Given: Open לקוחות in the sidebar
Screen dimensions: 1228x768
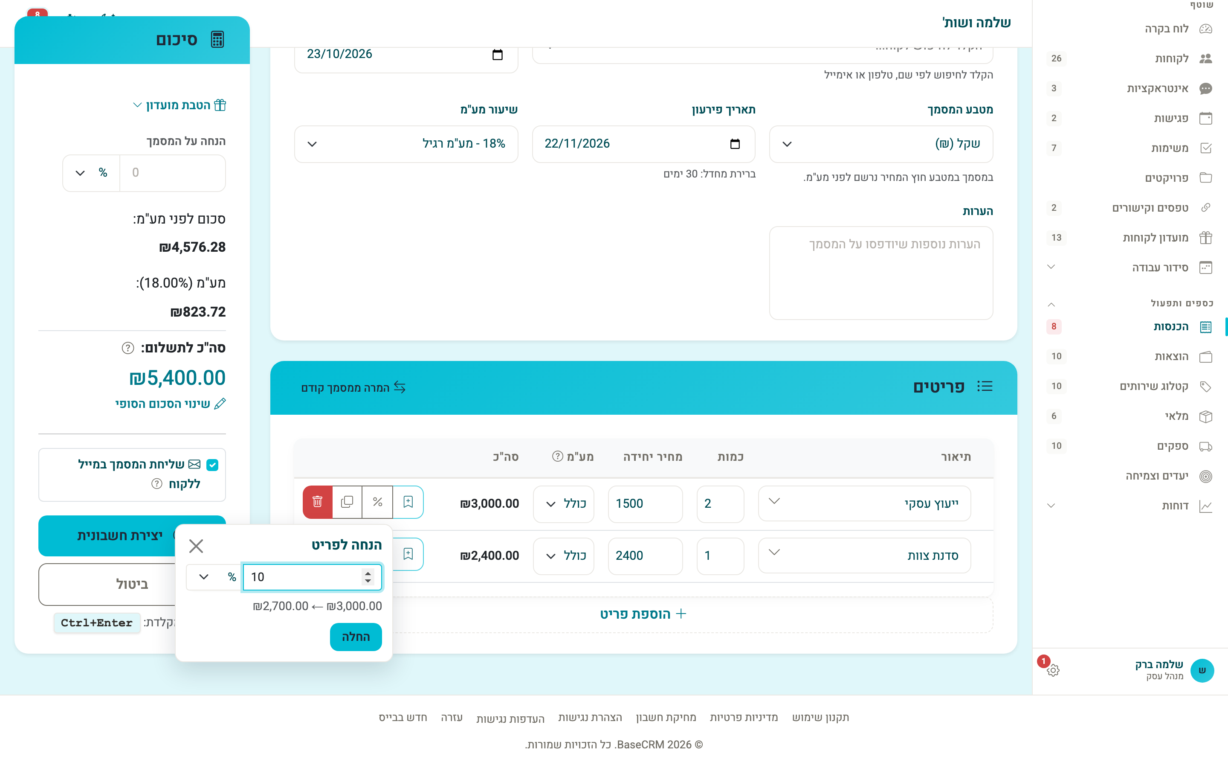Looking at the screenshot, I should coord(1130,58).
